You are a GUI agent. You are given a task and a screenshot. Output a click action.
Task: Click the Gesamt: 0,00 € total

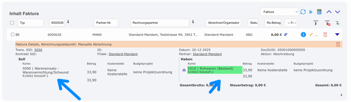click(x=328, y=85)
